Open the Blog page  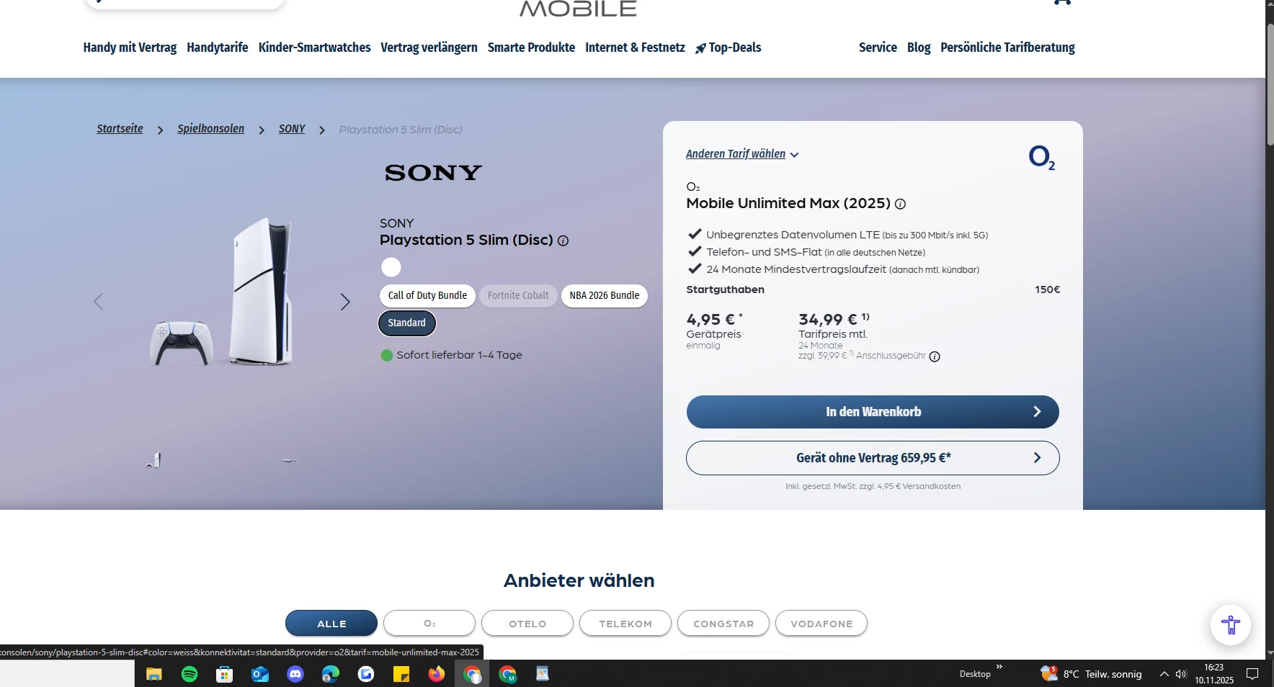tap(919, 48)
